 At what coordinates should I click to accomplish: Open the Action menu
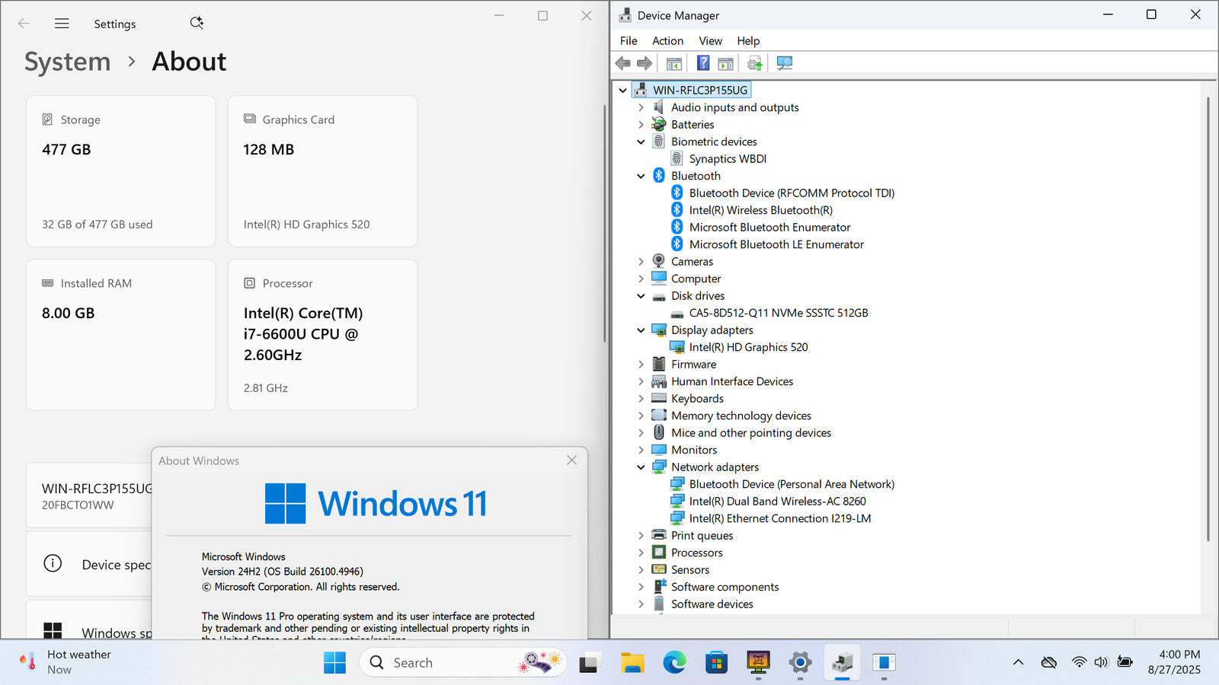click(667, 41)
